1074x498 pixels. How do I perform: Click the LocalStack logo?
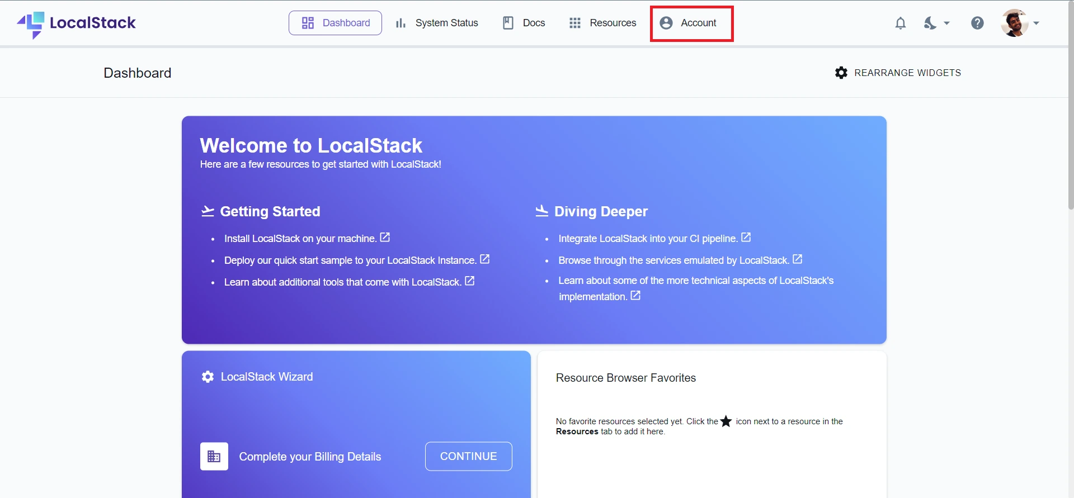(77, 23)
